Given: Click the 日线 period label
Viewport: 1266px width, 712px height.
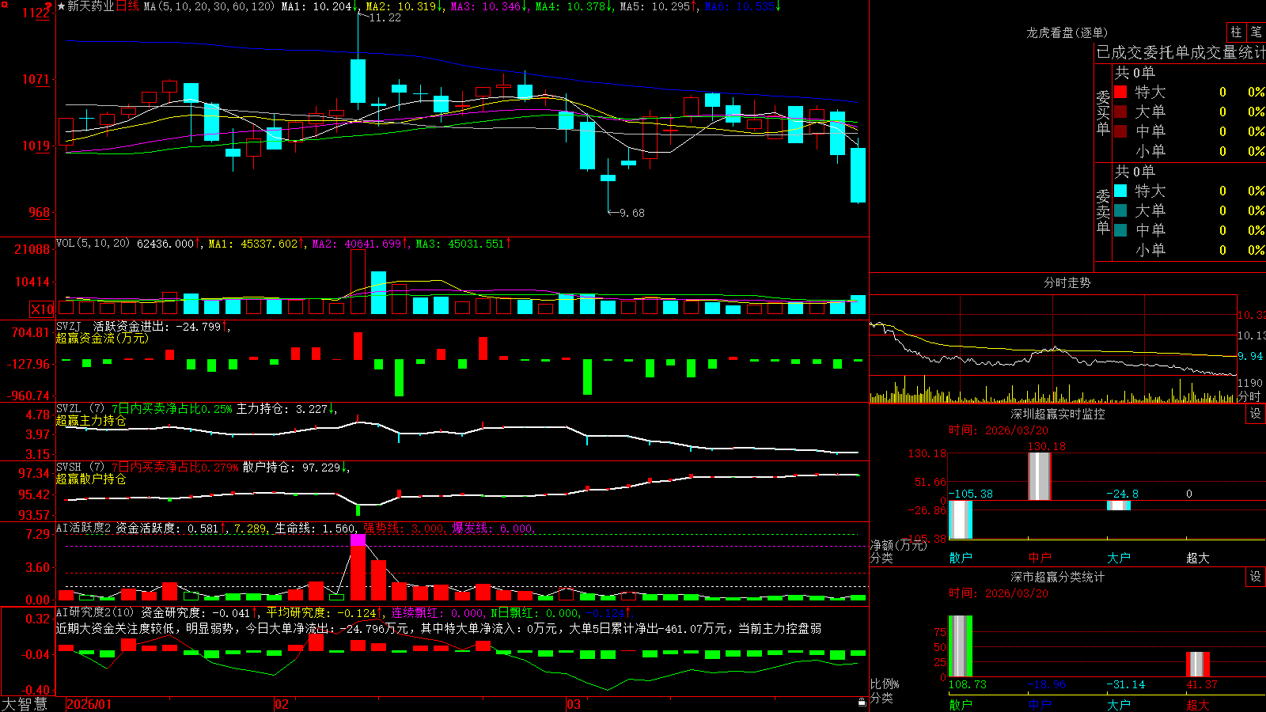Looking at the screenshot, I should (x=127, y=6).
